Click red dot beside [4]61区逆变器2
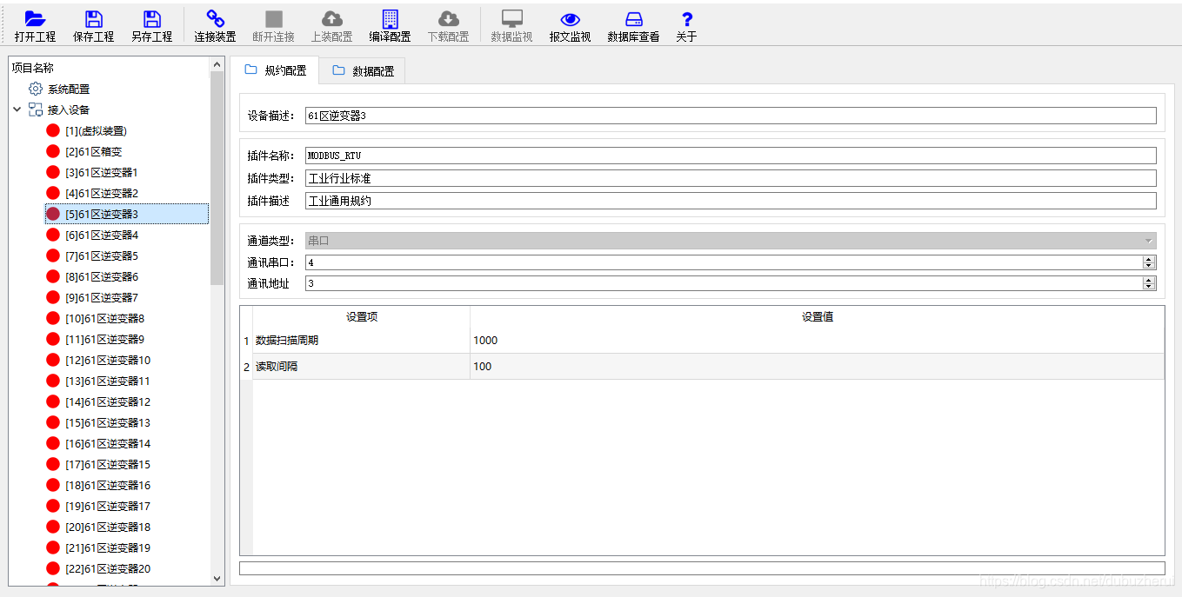The width and height of the screenshot is (1182, 597). (53, 193)
